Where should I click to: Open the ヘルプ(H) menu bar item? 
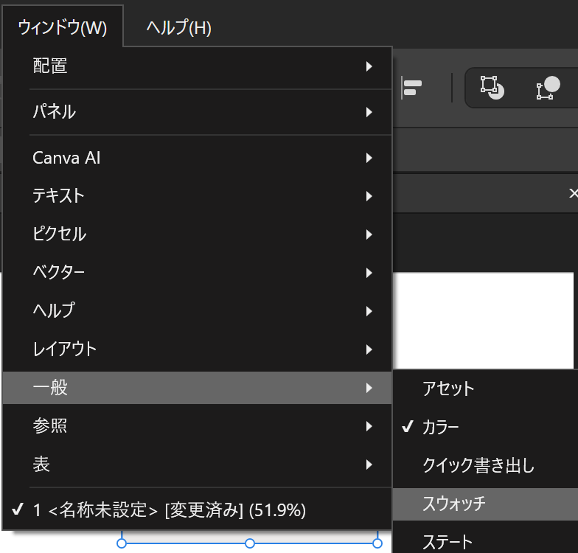(178, 28)
